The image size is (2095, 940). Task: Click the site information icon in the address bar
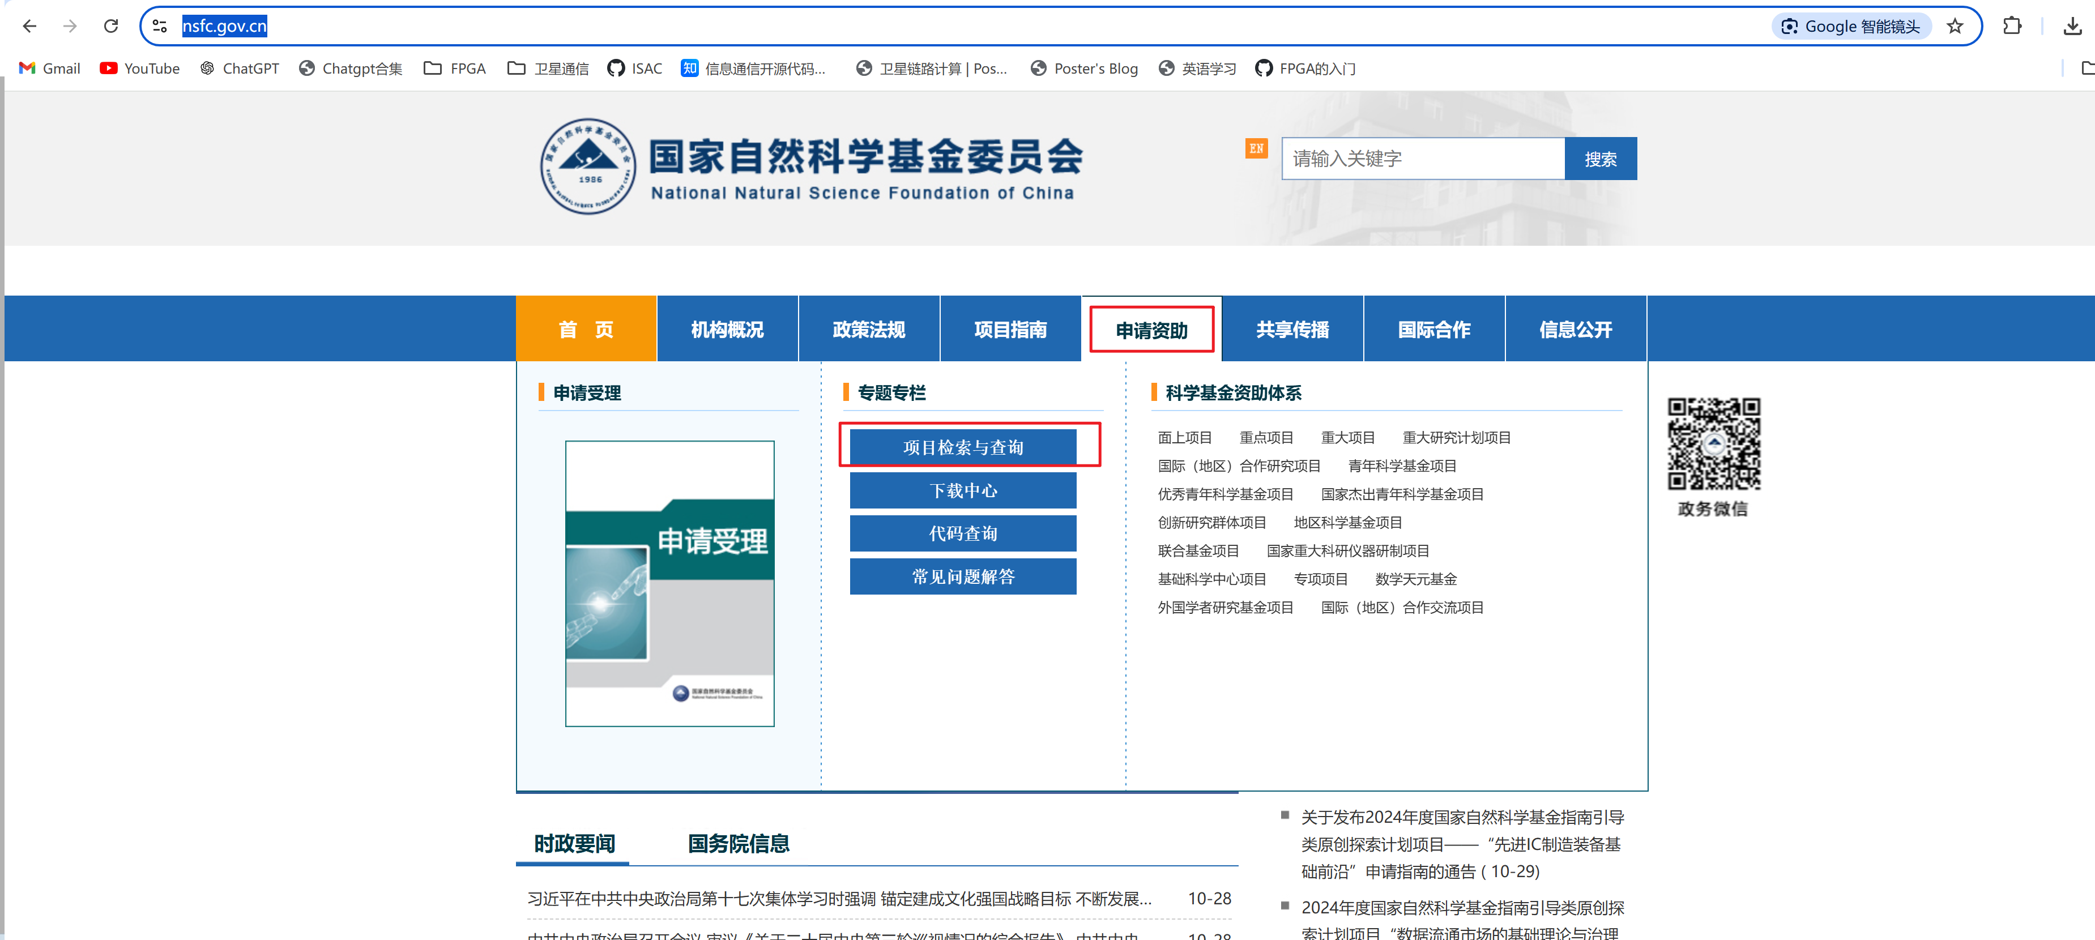[160, 26]
